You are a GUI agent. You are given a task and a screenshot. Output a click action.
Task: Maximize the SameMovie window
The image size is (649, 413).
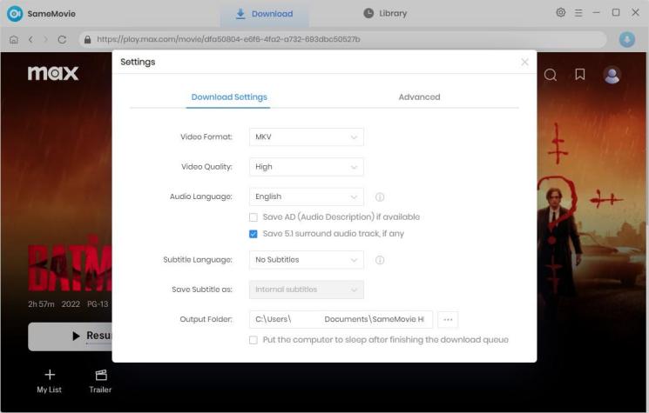[616, 13]
